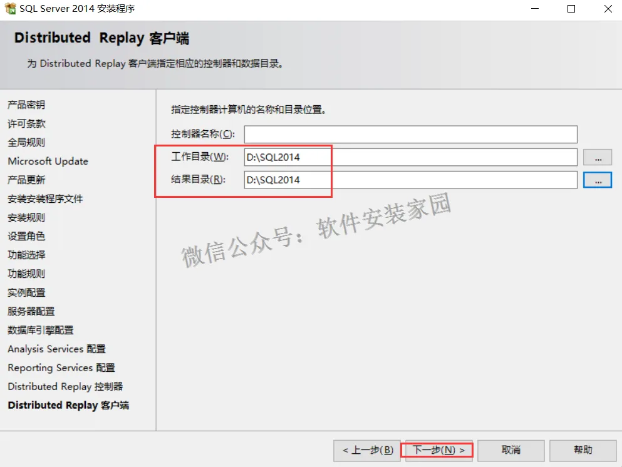Select 设置角色 step in sidebar
The image size is (622, 467).
[26, 236]
